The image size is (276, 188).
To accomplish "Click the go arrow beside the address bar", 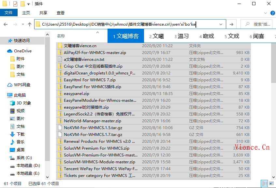I will 231,24.
